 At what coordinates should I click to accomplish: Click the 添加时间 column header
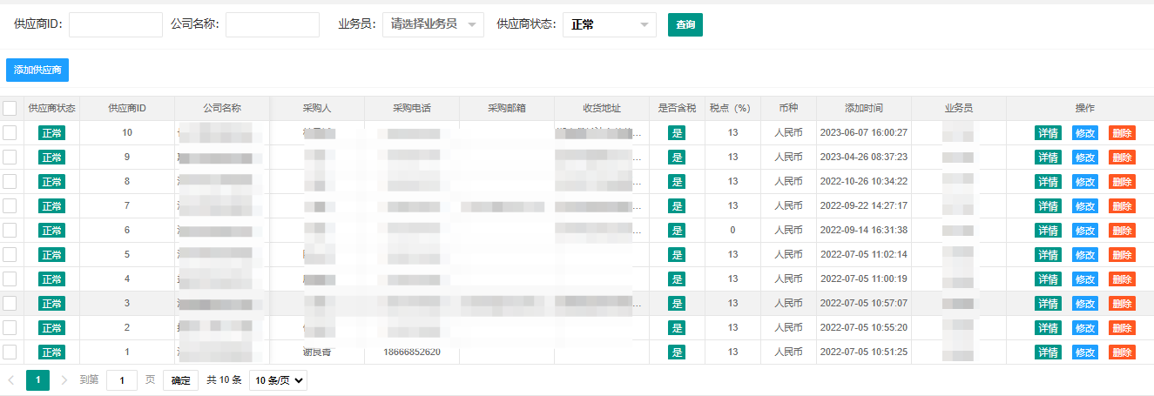tap(864, 109)
